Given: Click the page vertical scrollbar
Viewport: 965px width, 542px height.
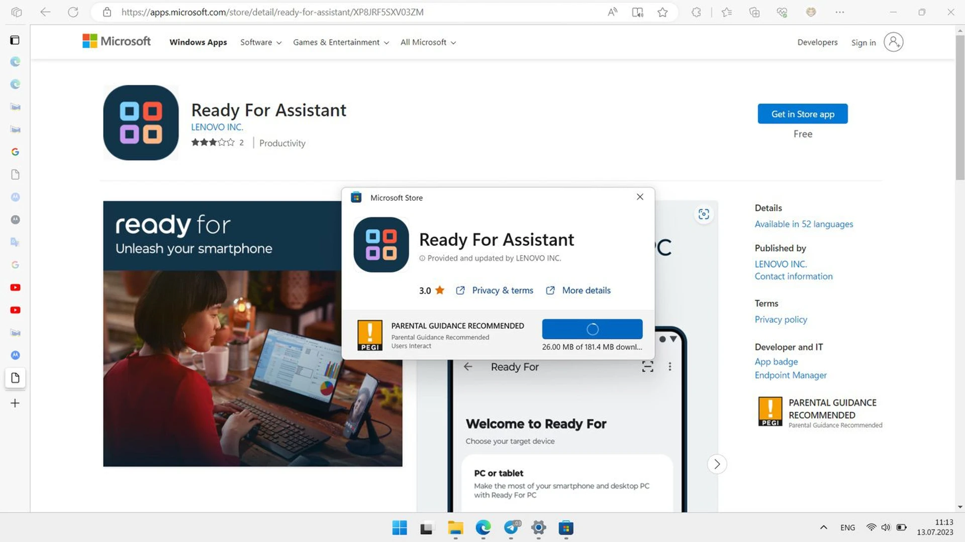Looking at the screenshot, I should [x=960, y=108].
